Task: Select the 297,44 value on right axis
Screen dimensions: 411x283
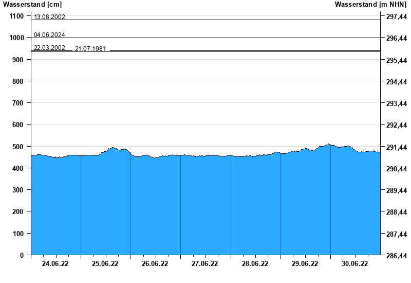Action: click(x=396, y=17)
